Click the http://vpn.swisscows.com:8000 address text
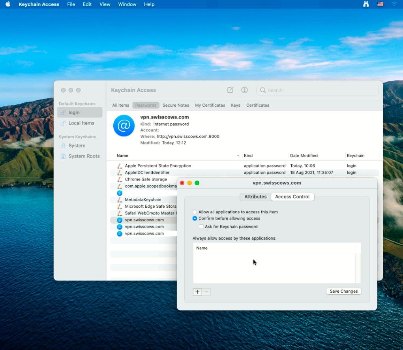The image size is (403, 350). 188,137
